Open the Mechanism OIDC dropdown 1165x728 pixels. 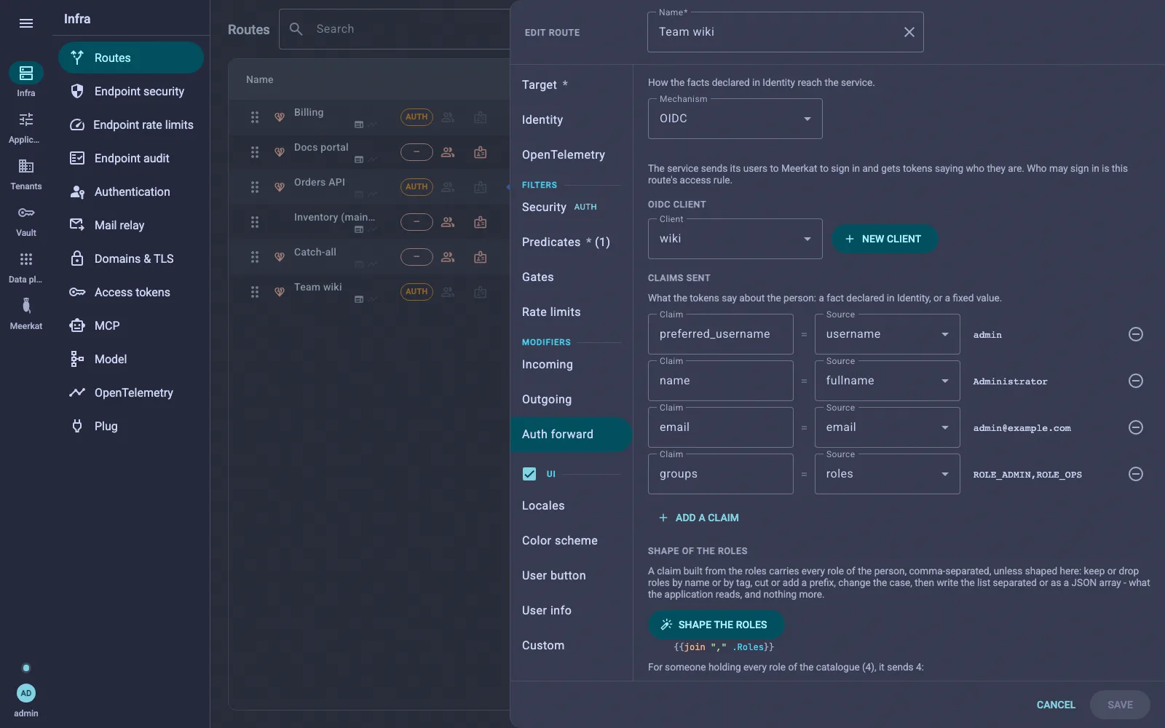click(x=735, y=119)
